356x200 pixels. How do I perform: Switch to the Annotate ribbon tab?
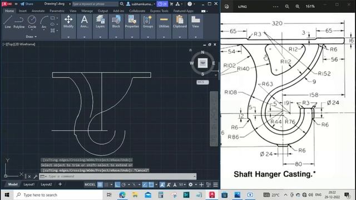(38, 11)
